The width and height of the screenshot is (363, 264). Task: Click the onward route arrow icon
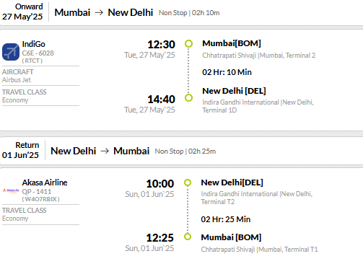(x=99, y=12)
